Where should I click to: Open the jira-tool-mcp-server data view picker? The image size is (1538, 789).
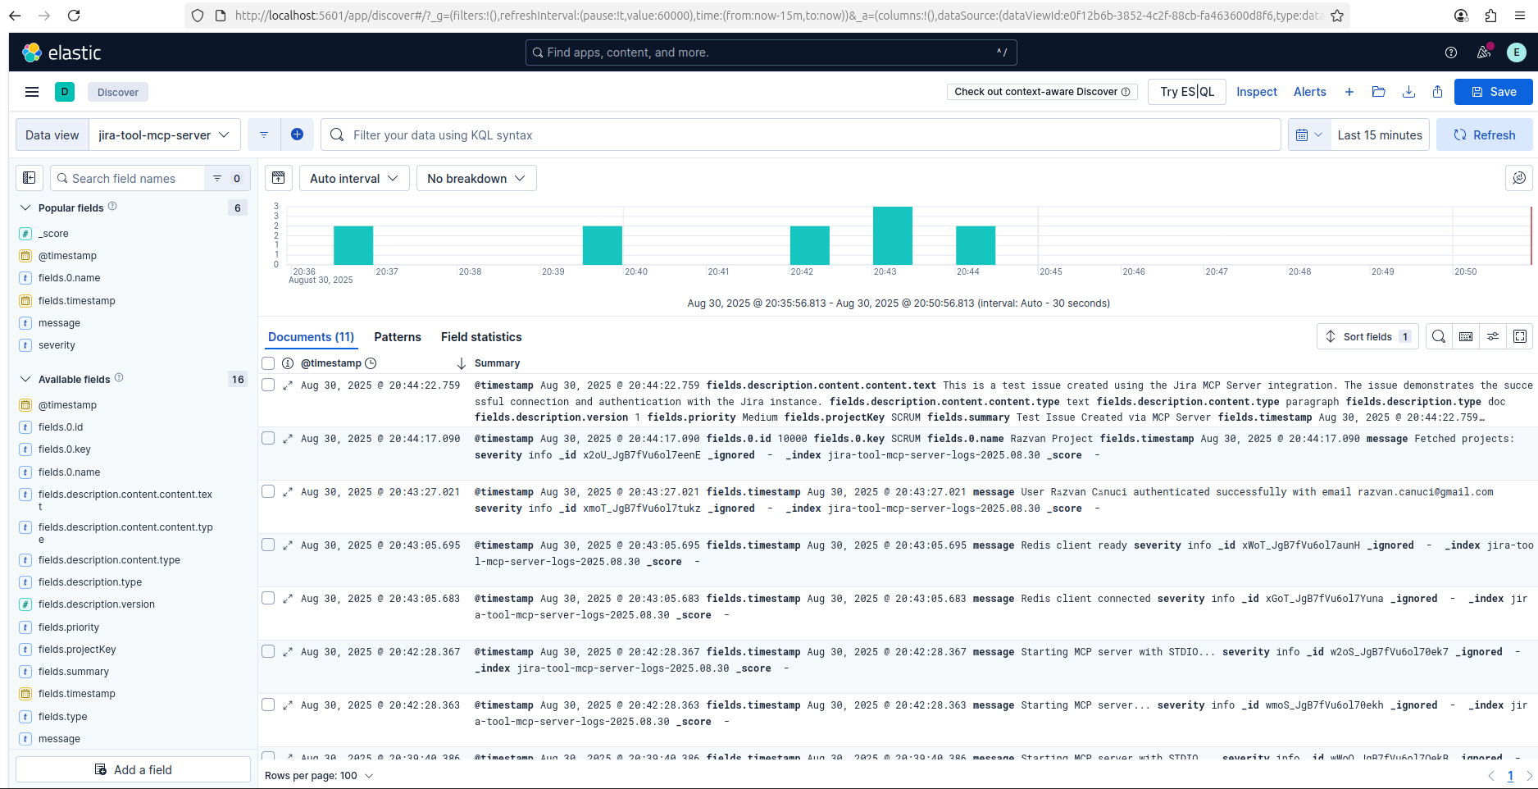click(164, 135)
